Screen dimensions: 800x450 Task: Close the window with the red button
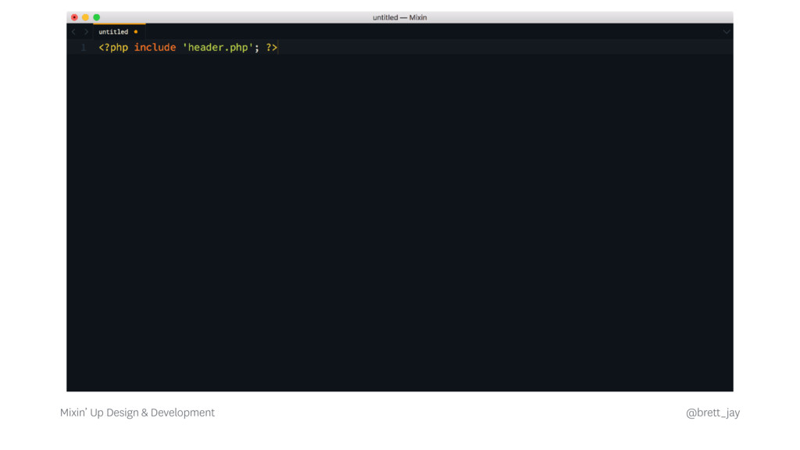pyautogui.click(x=74, y=17)
